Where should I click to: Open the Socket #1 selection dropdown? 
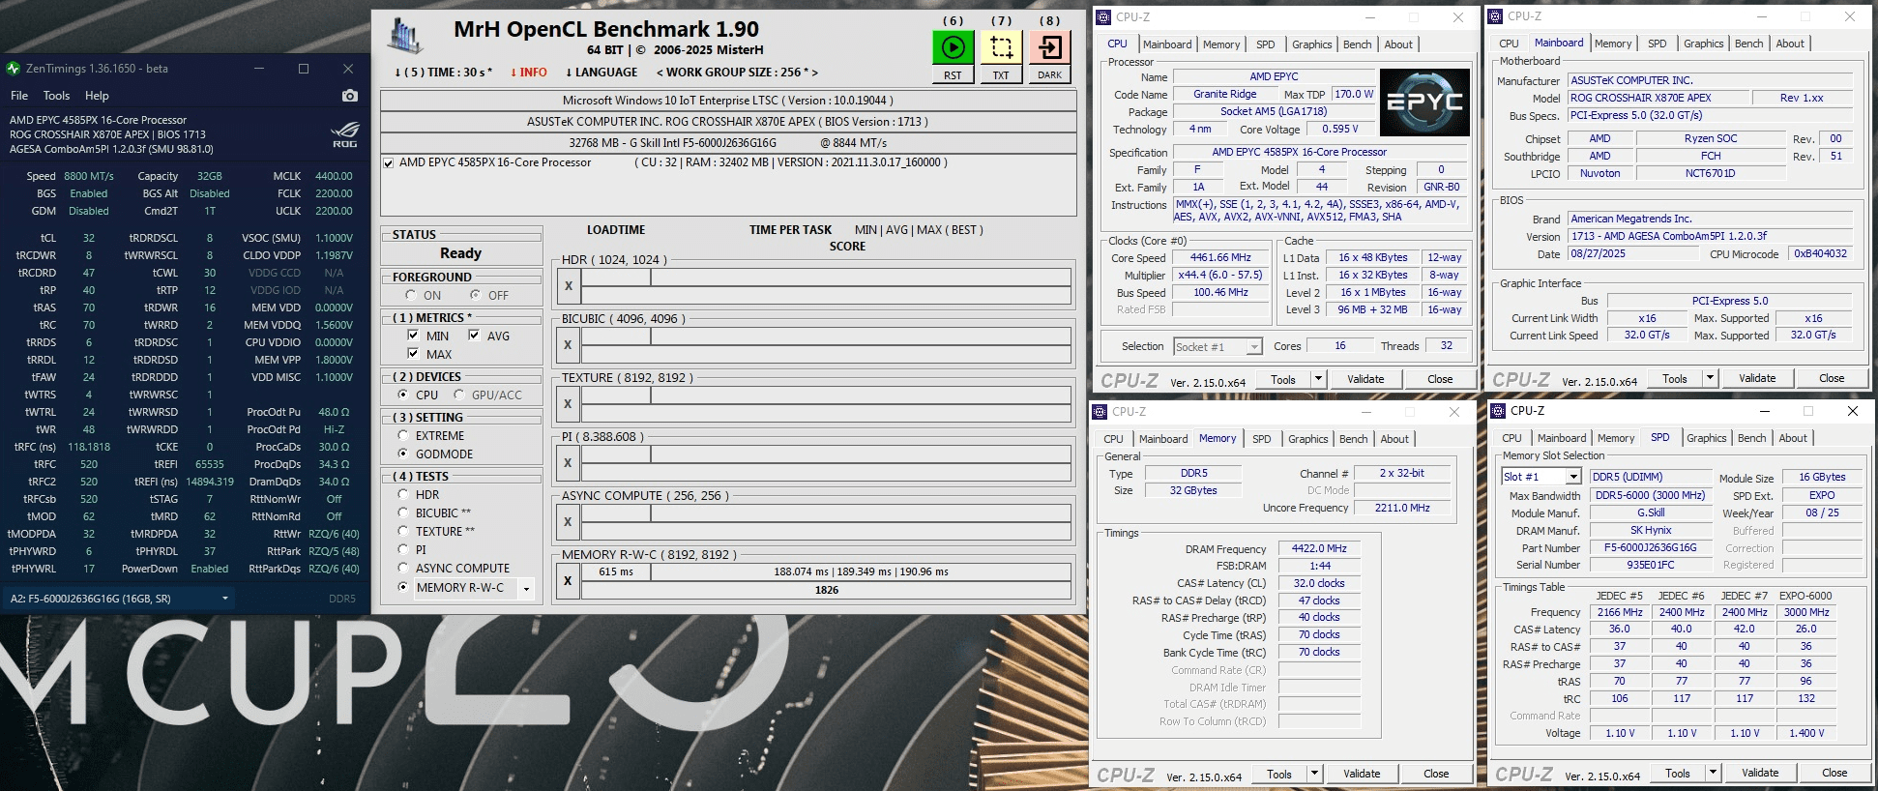(1218, 347)
